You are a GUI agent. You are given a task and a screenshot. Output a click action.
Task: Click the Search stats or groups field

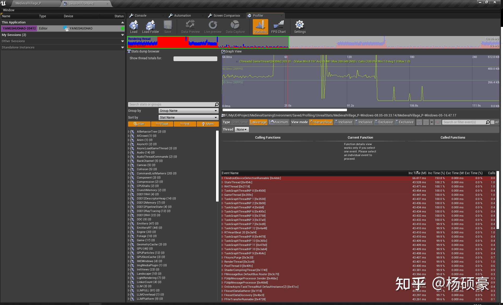(171, 104)
